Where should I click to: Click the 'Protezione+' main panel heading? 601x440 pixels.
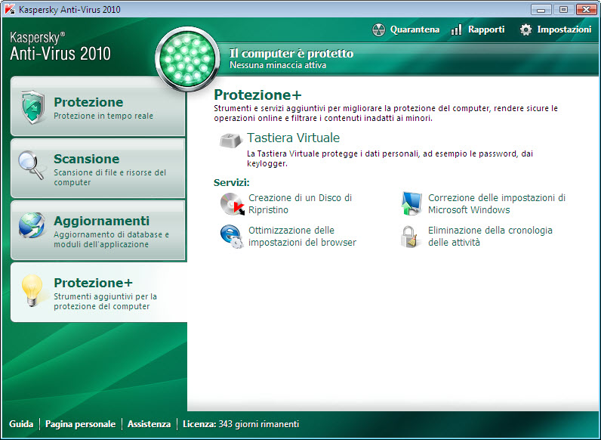257,95
